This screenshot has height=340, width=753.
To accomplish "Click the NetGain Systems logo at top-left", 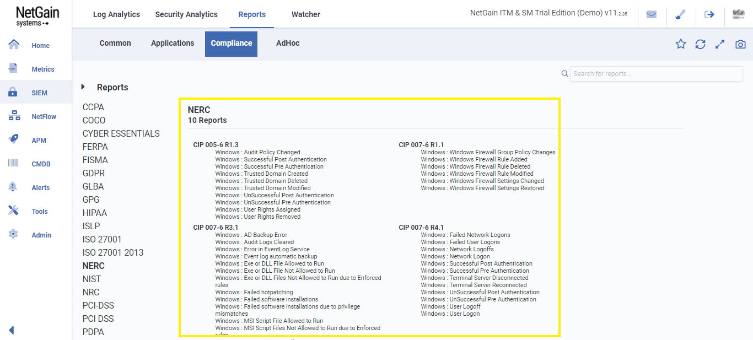I will pyautogui.click(x=37, y=16).
